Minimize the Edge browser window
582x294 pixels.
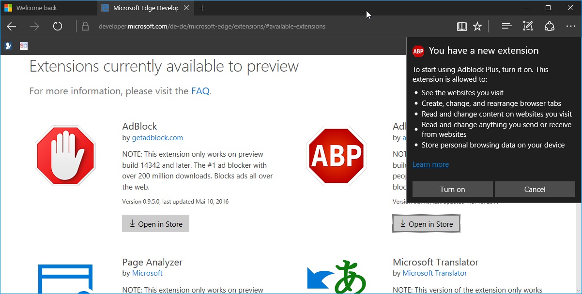pyautogui.click(x=526, y=8)
